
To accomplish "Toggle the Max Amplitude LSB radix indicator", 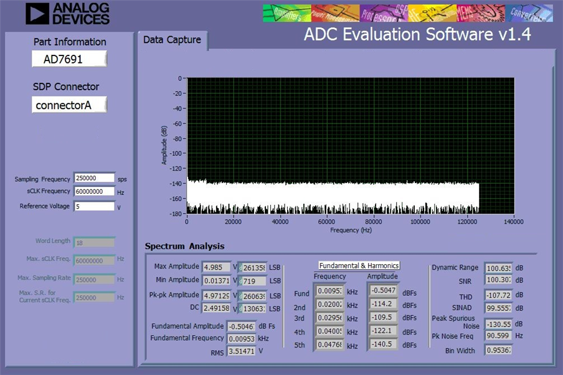I will tap(240, 268).
